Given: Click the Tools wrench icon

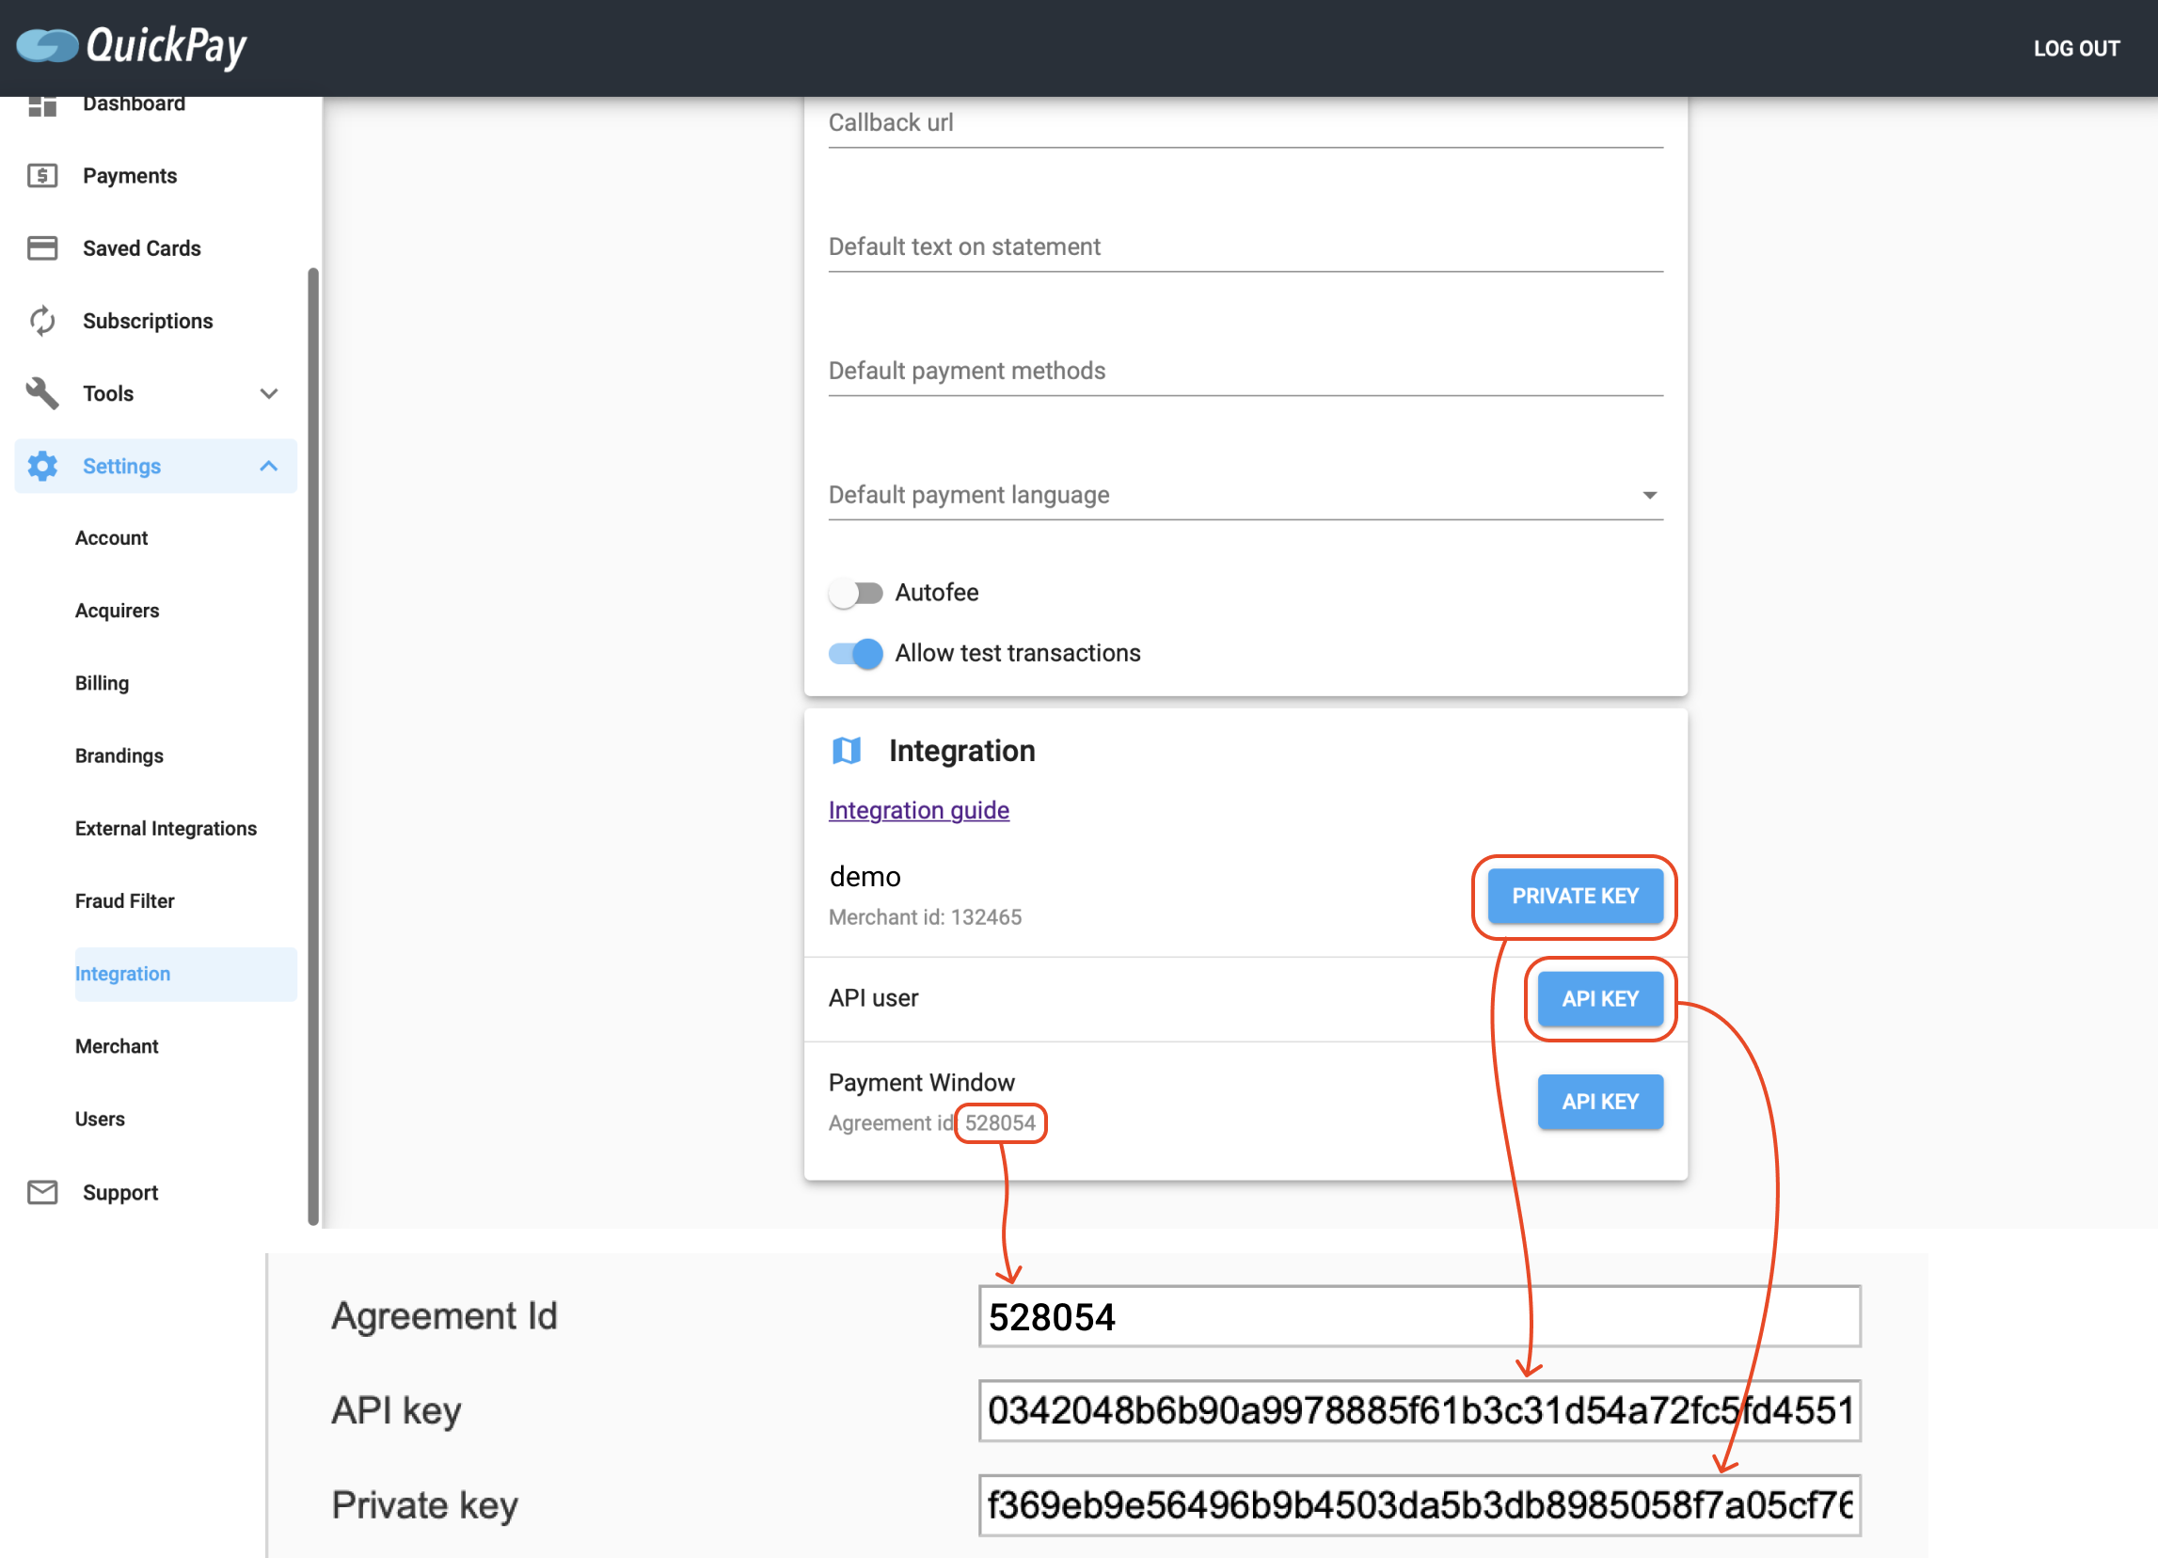Looking at the screenshot, I should [x=42, y=393].
